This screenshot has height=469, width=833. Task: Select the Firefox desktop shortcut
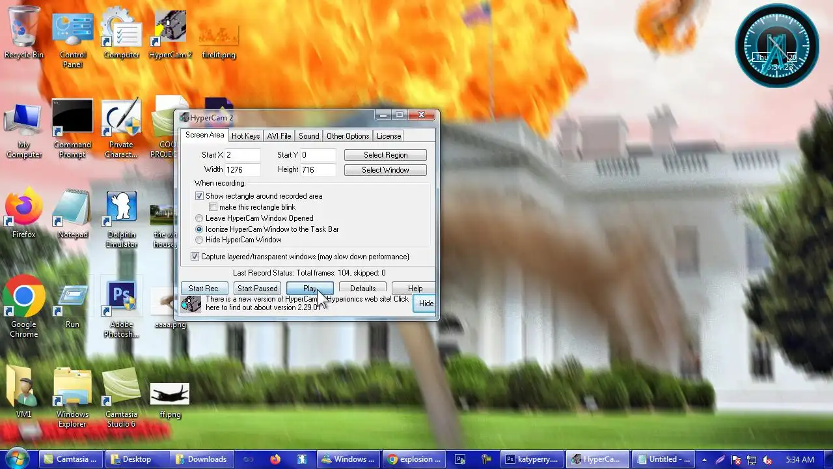(24, 214)
